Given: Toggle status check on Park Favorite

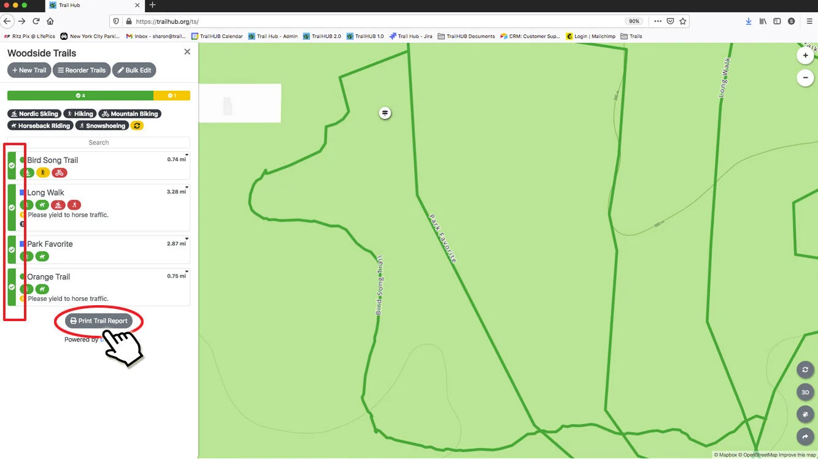Looking at the screenshot, I should click(12, 249).
